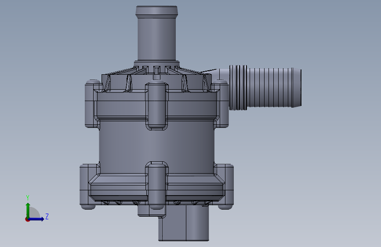Click the red X axis dot at the triad origin
Screen dimensions: 381x247
[27, 219]
